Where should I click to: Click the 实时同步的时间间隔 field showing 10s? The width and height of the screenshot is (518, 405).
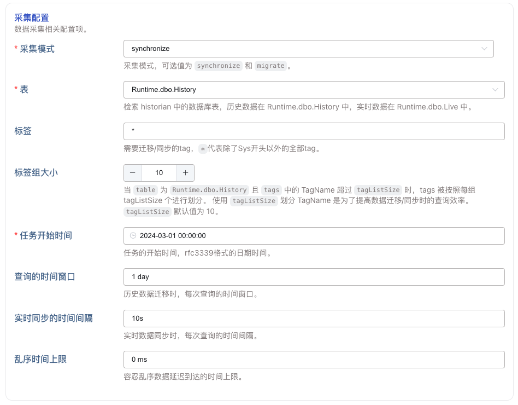(x=314, y=319)
